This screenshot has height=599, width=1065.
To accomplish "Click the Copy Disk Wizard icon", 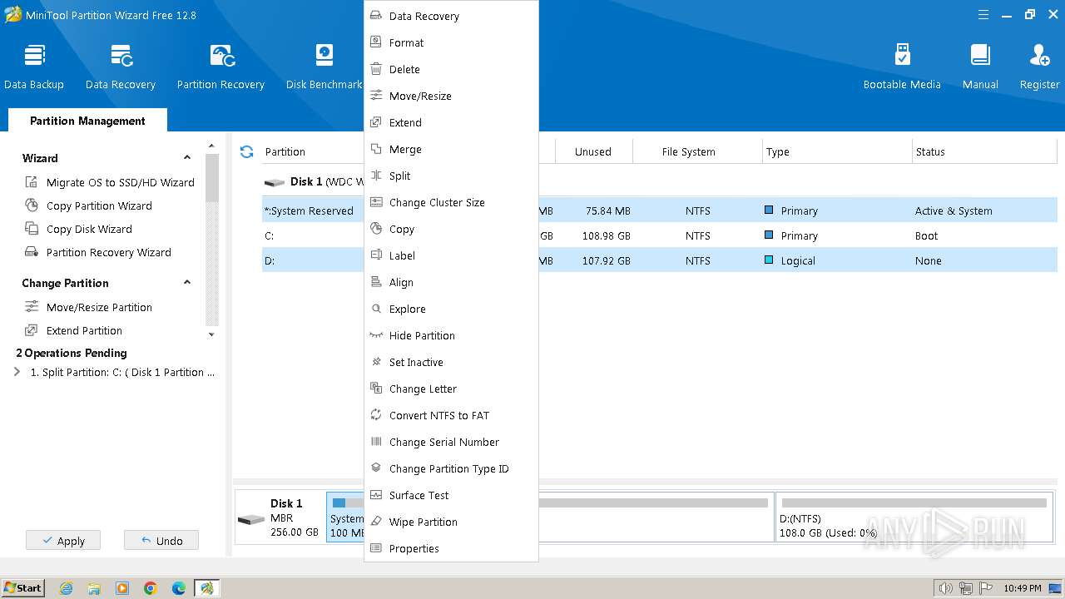I will (x=32, y=229).
